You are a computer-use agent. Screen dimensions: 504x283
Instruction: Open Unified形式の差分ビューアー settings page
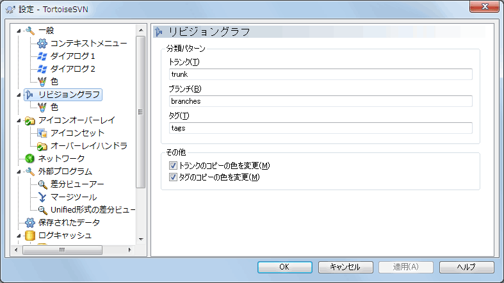93,210
